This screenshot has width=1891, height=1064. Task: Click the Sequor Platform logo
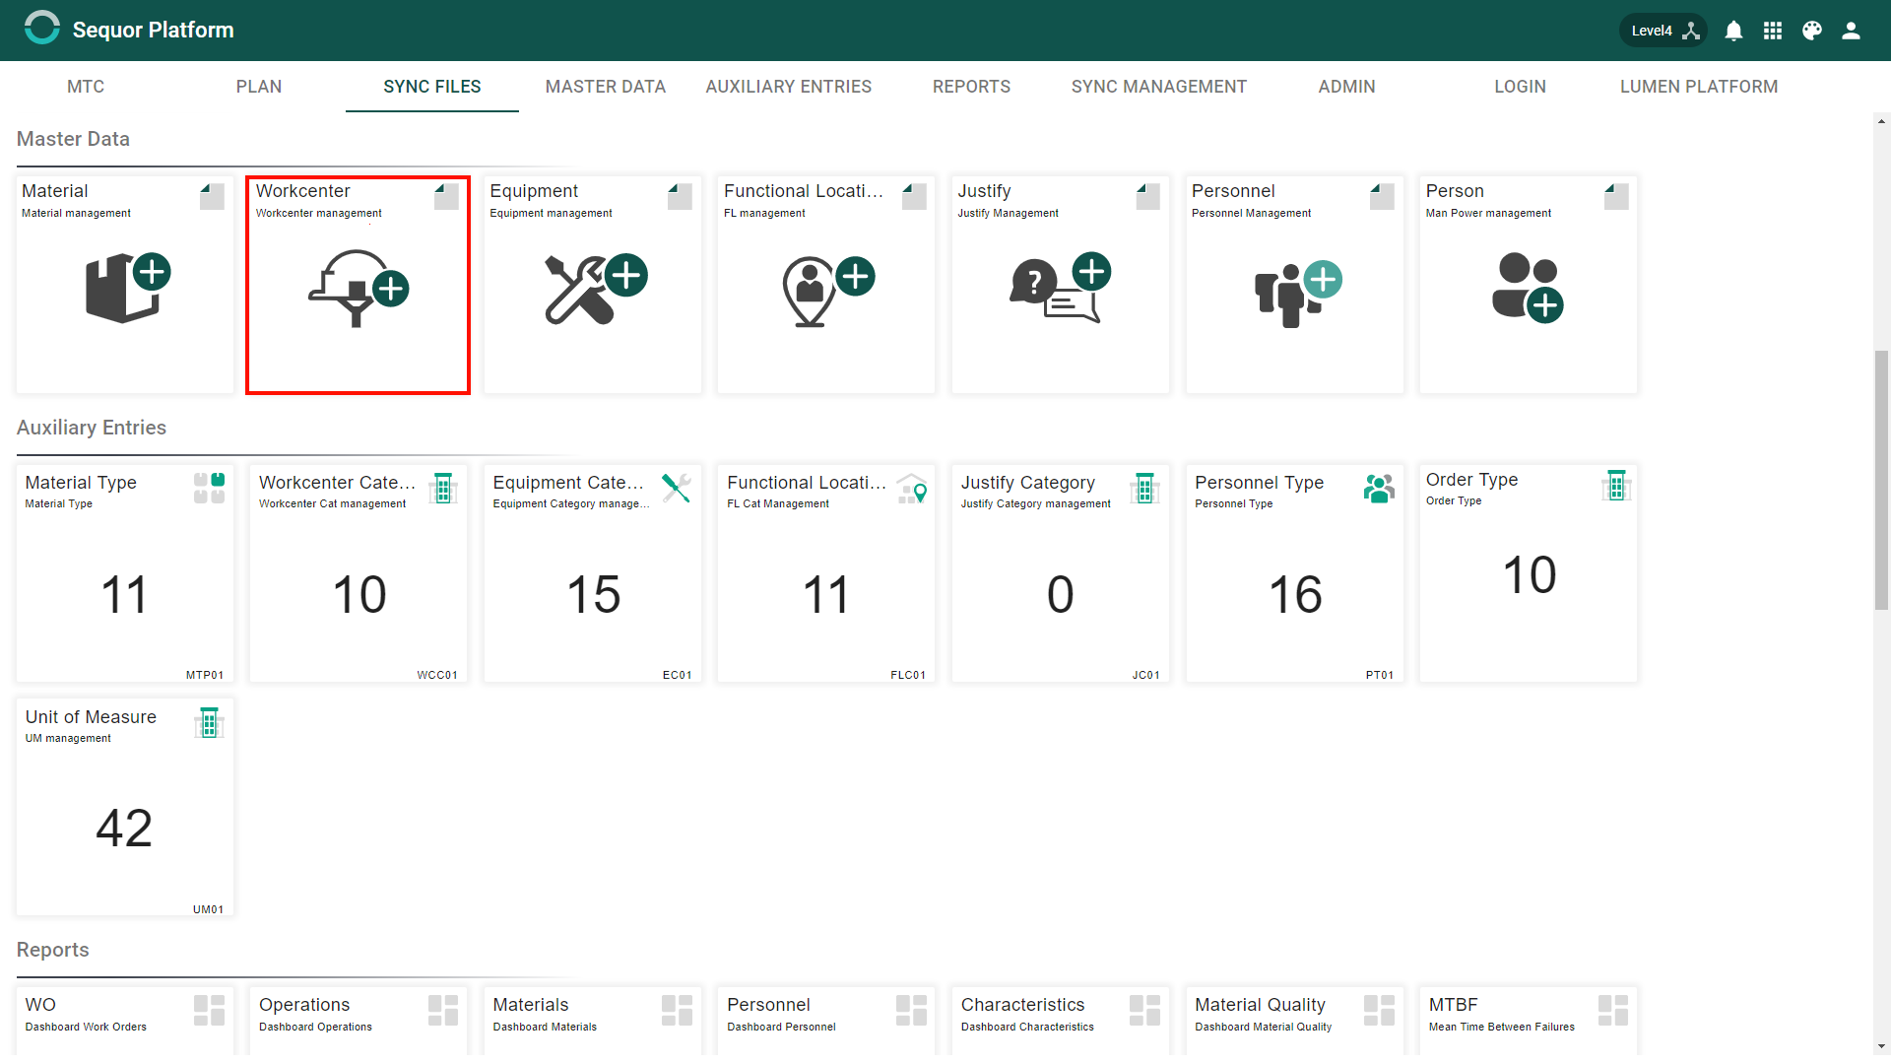coord(41,29)
